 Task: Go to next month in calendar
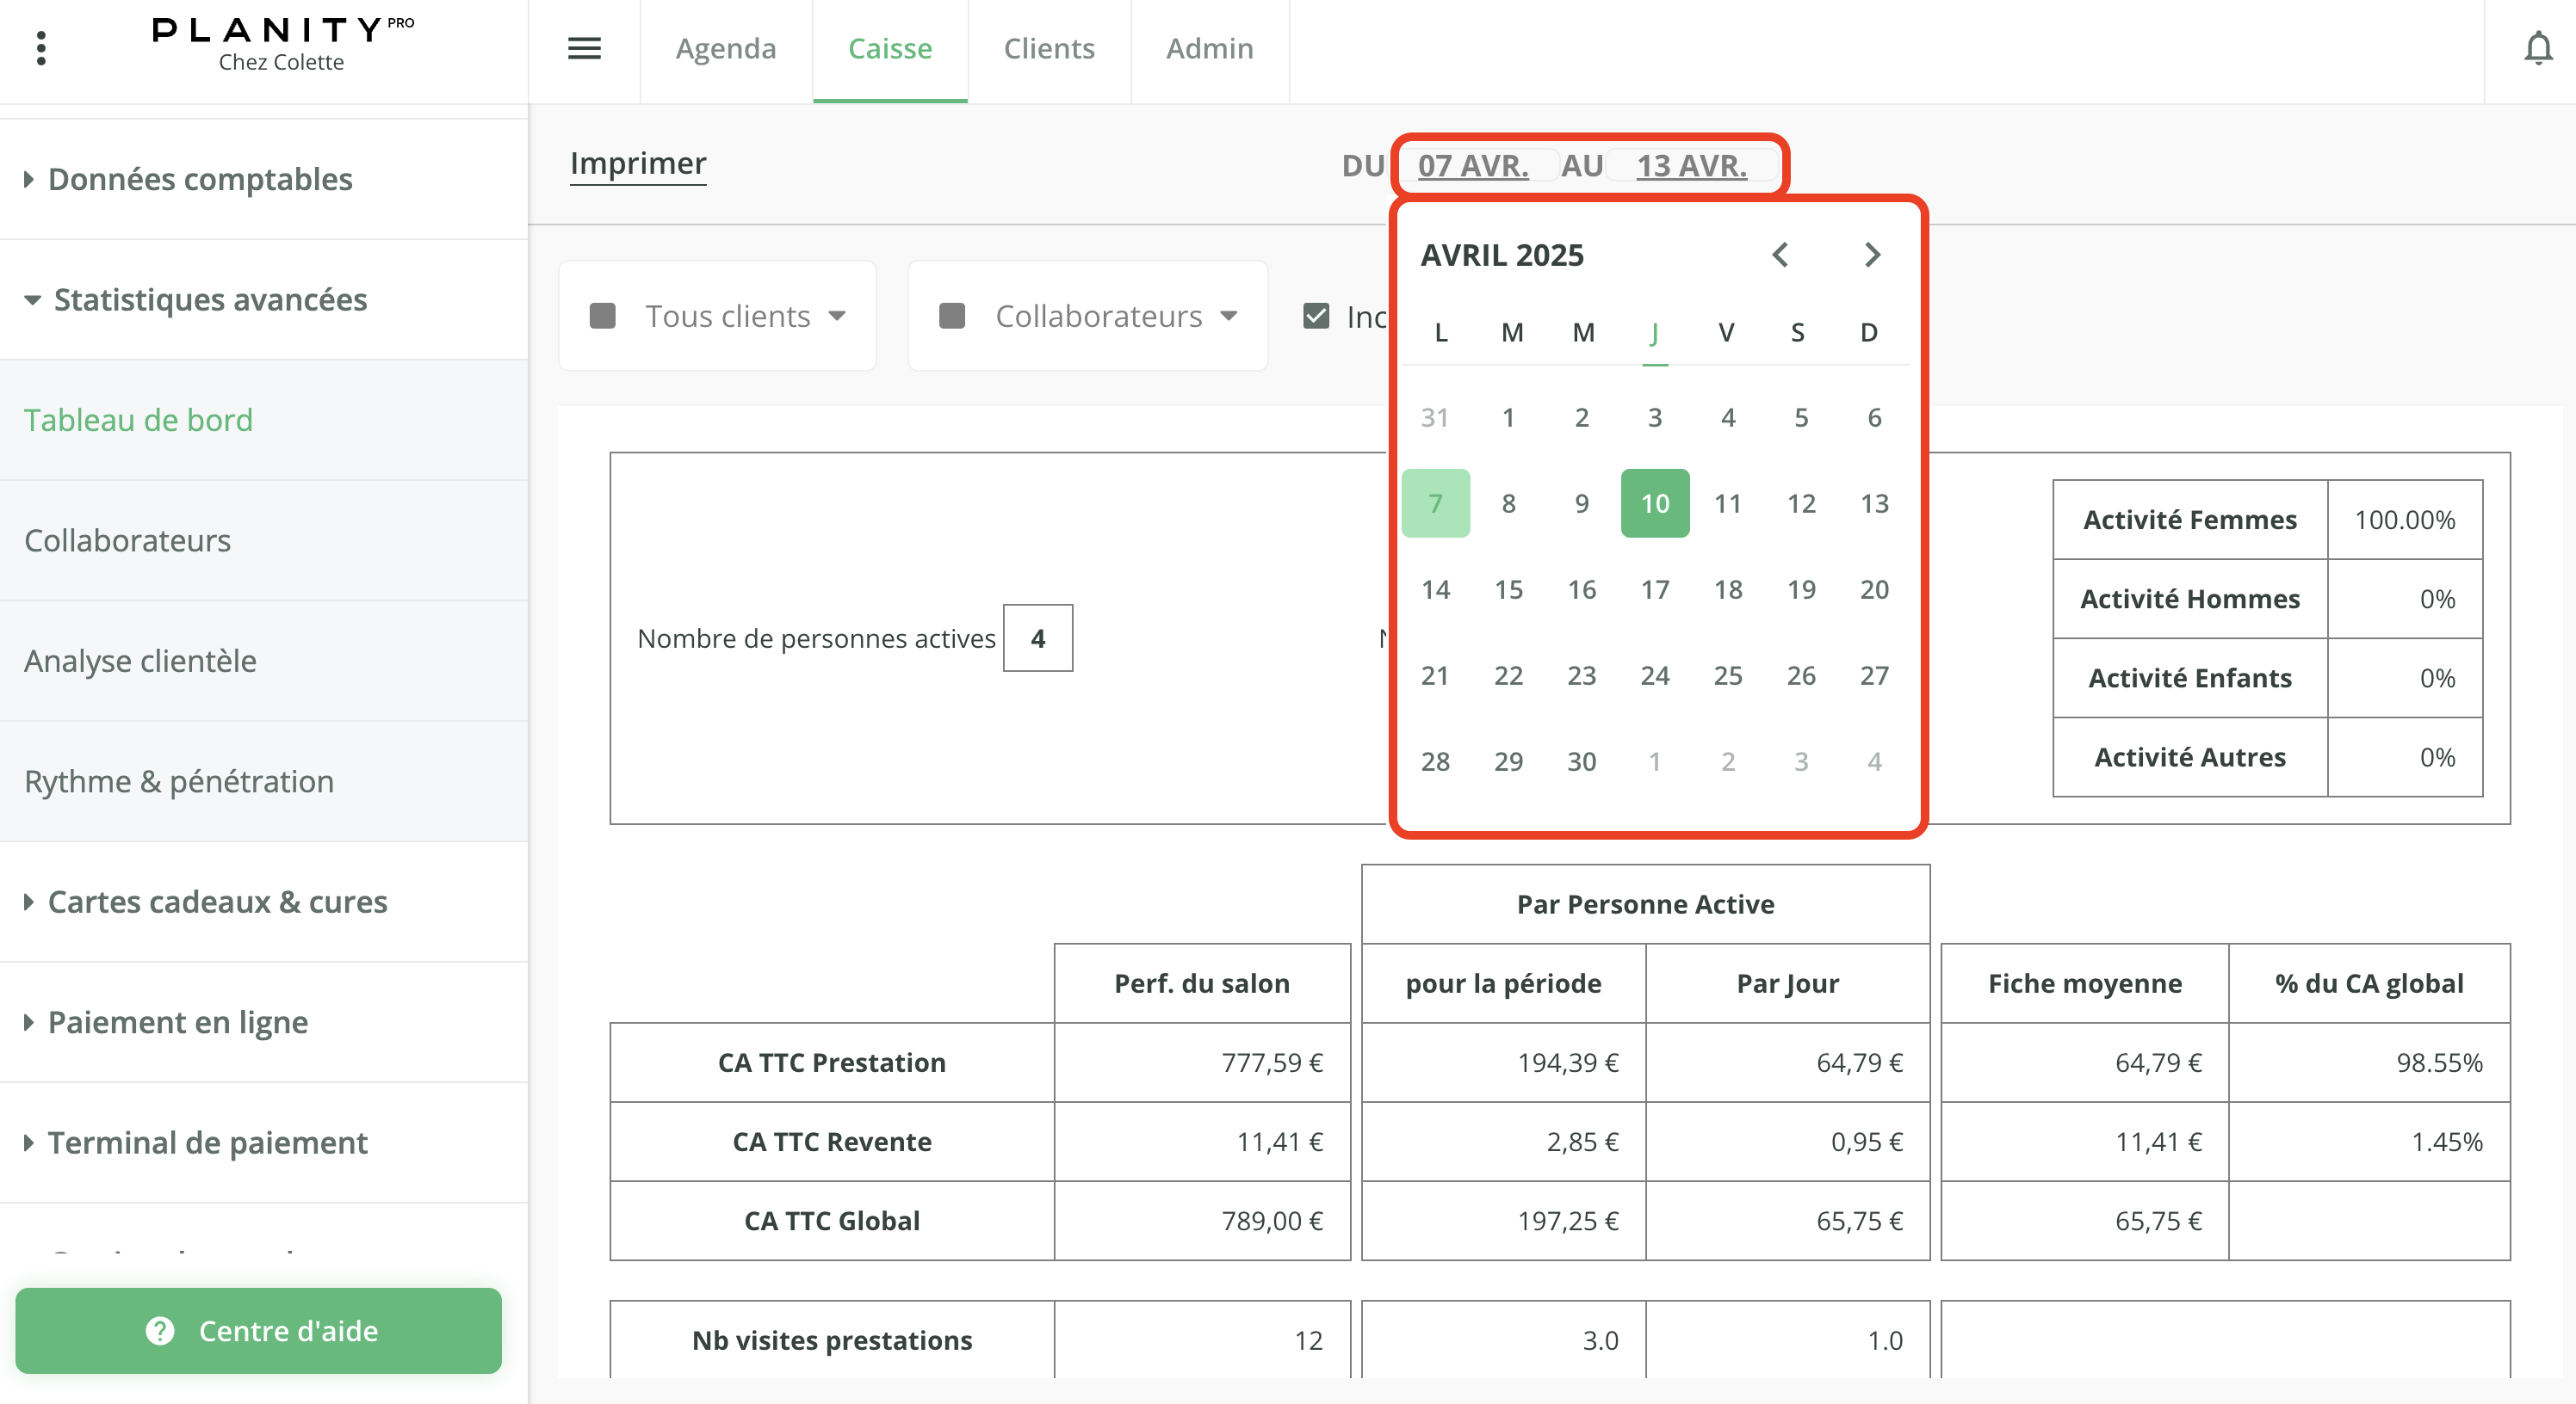pyautogui.click(x=1872, y=255)
